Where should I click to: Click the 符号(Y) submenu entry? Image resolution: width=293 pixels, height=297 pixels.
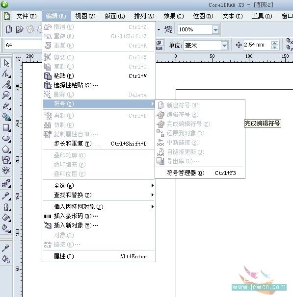pos(99,104)
